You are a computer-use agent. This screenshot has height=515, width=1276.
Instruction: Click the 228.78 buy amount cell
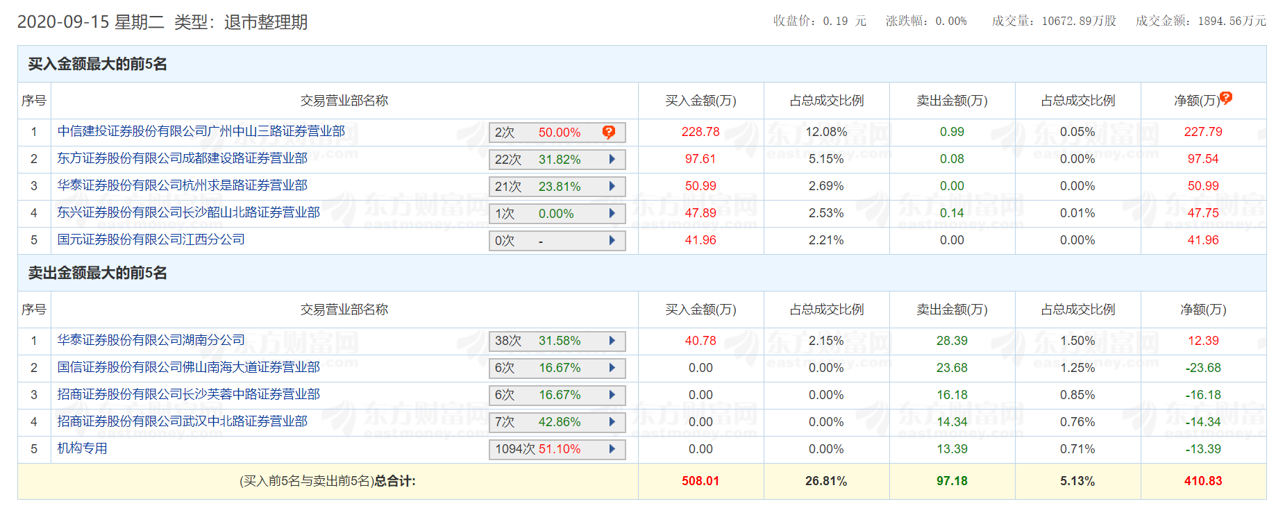coord(700,132)
